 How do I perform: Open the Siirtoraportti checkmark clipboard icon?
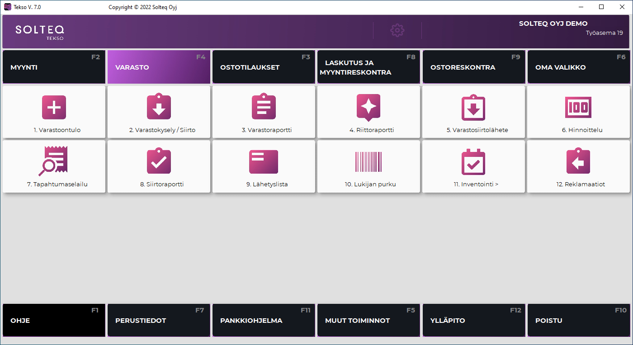coord(159,161)
